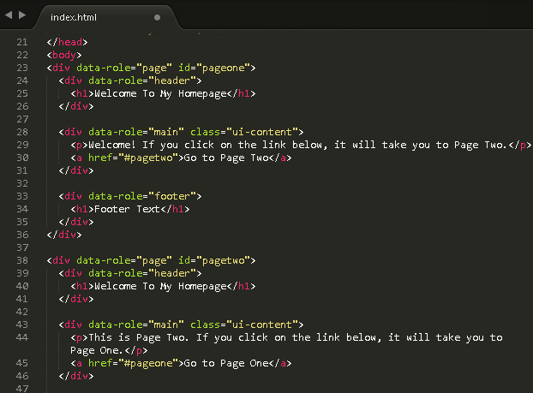Go to next tab using right arrow
The height and width of the screenshot is (393, 533).
click(x=22, y=15)
